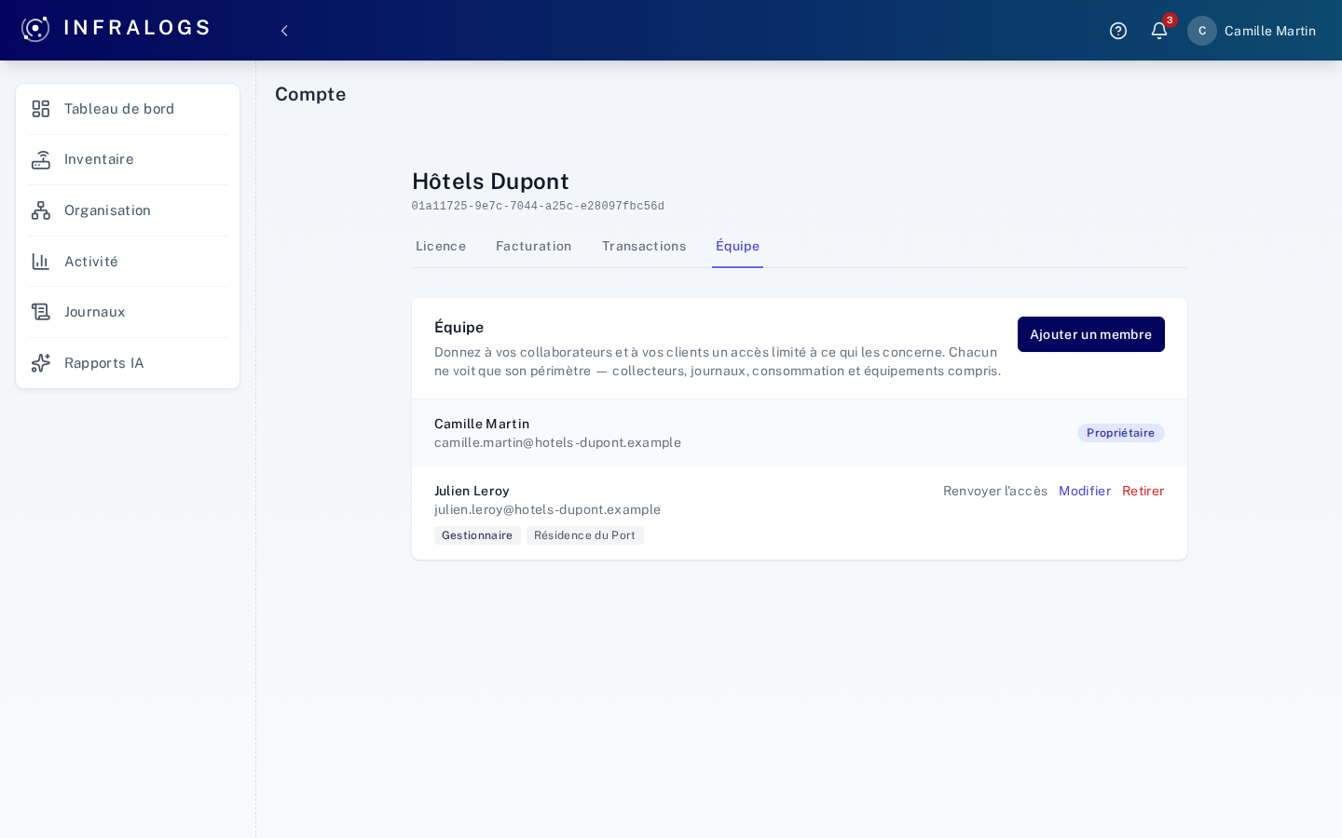Click the Résidence du Port tag
The height and width of the screenshot is (838, 1342).
coord(585,535)
